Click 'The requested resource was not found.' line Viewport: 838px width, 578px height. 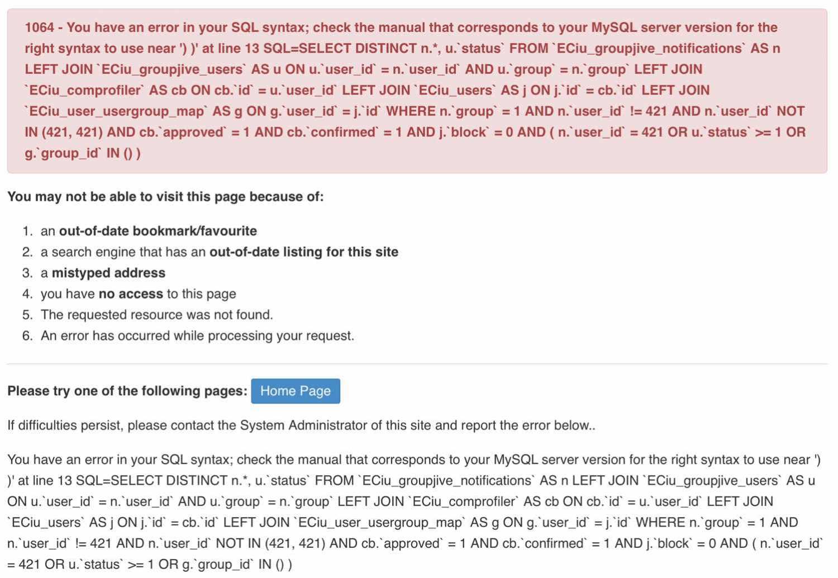[156, 315]
